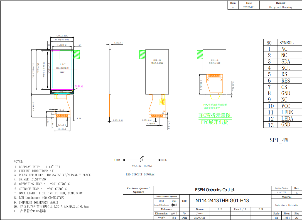Click the SPI_4W interface label
This screenshot has width=302, height=220.
click(x=279, y=140)
